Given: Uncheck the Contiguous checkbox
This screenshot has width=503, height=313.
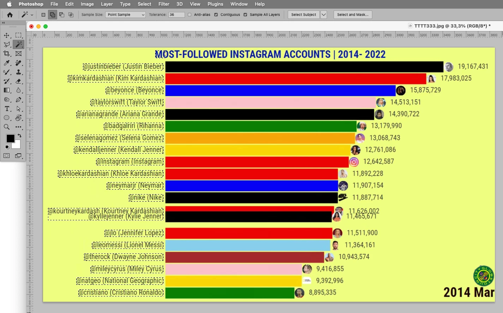Looking at the screenshot, I should [216, 15].
